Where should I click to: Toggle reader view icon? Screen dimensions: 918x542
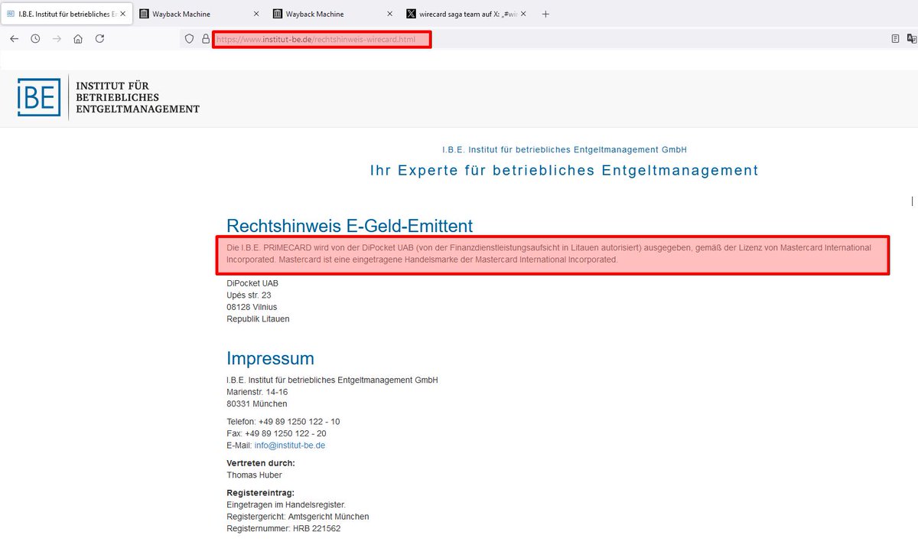[x=895, y=38]
